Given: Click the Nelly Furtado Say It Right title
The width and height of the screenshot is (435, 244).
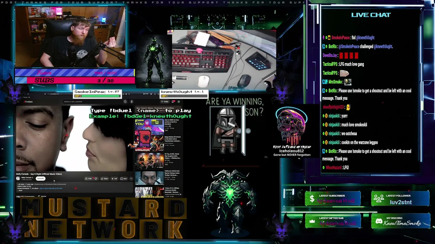Looking at the screenshot, I should coord(39,174).
